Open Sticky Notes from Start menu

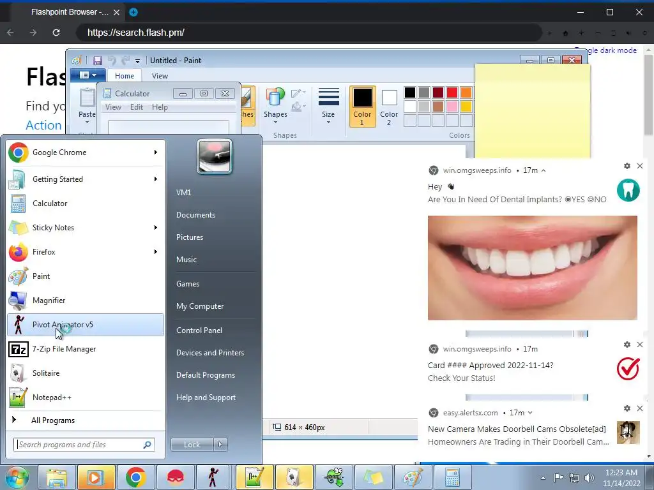(86, 228)
